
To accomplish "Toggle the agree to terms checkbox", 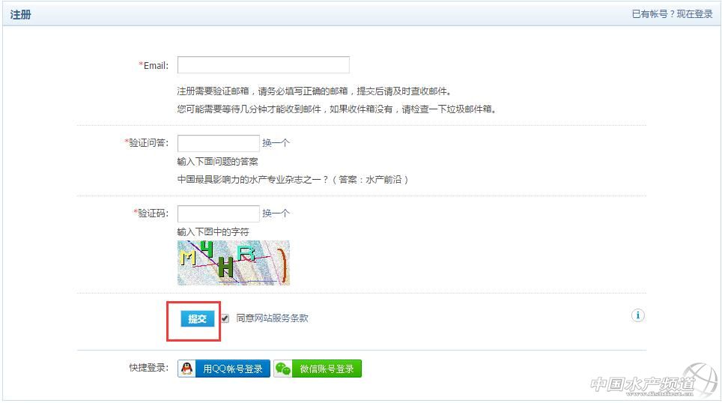I will [225, 318].
